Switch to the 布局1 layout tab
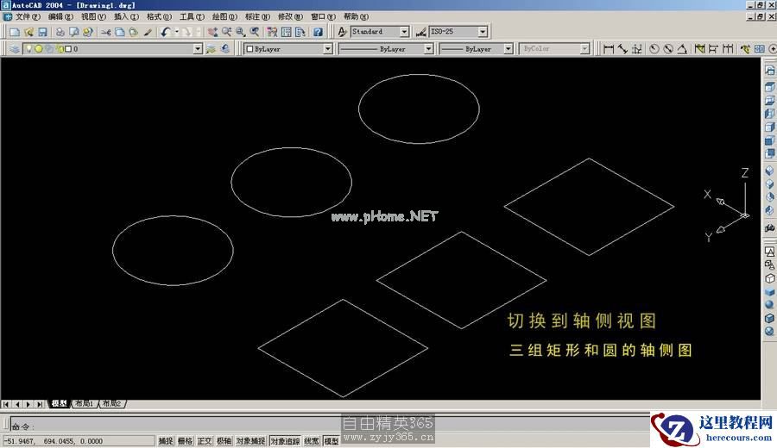The width and height of the screenshot is (777, 448). click(x=85, y=404)
